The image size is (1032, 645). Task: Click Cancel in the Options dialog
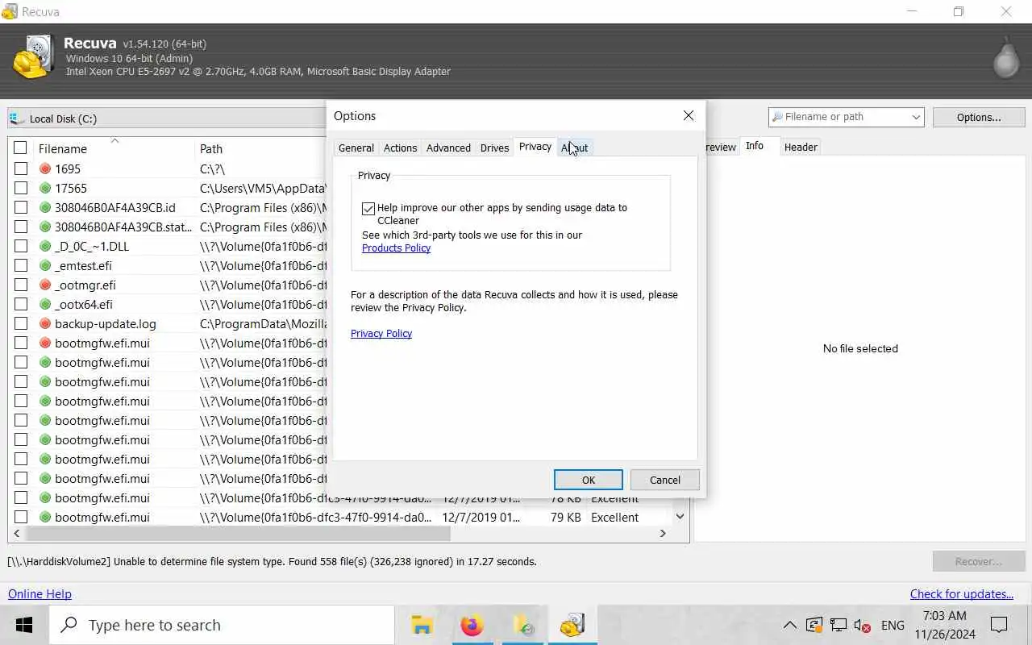(x=665, y=480)
